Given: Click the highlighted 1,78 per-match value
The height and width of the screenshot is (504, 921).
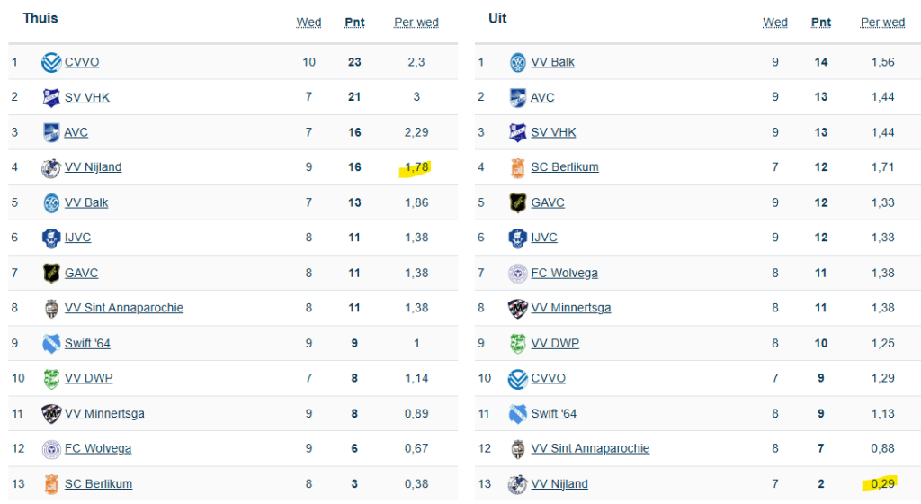Looking at the screenshot, I should click(x=416, y=167).
